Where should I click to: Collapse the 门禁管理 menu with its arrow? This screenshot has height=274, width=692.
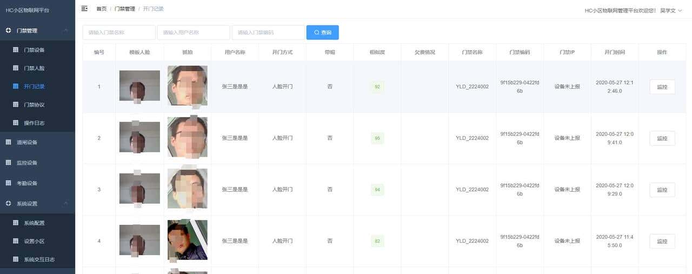pos(66,31)
